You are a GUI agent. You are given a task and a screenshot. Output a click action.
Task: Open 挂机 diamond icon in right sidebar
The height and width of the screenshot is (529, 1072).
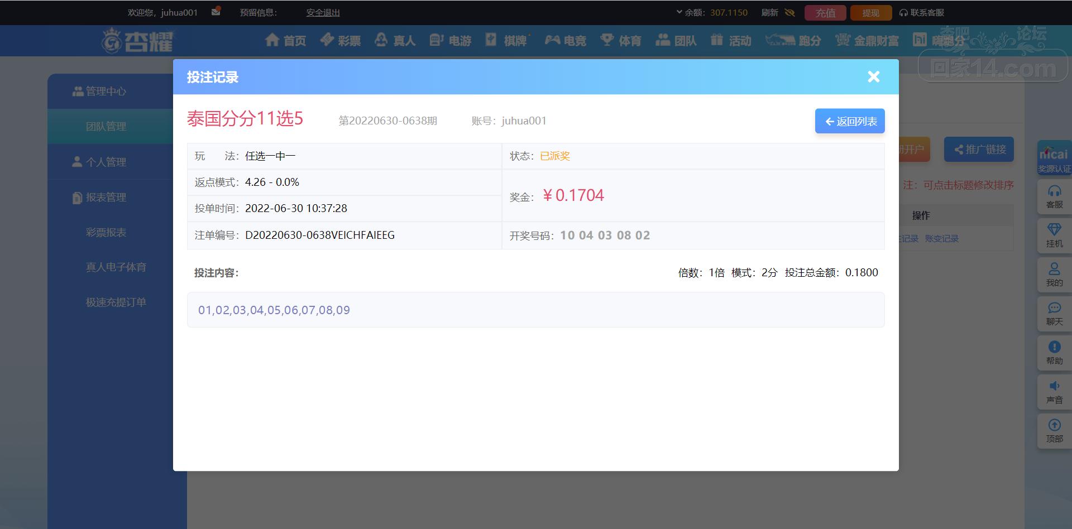click(1054, 229)
